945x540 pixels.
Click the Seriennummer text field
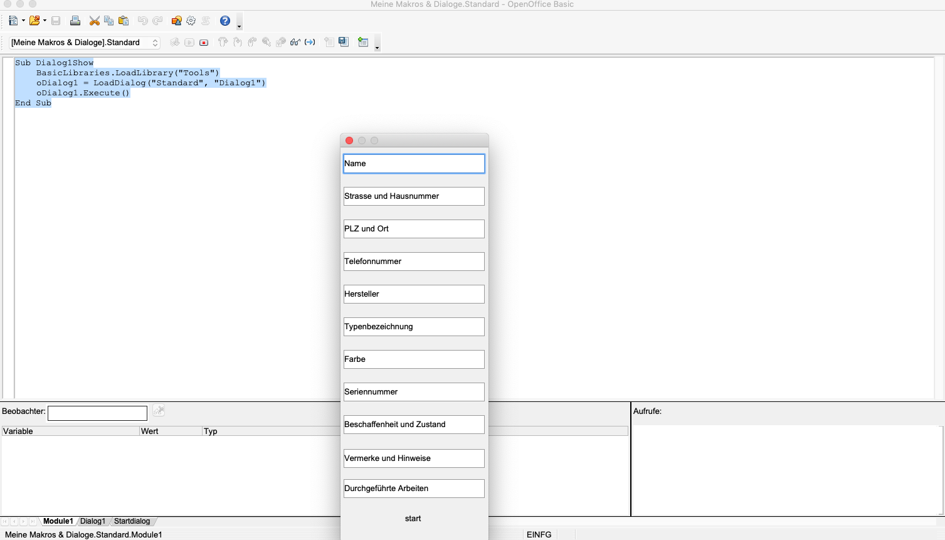point(414,392)
